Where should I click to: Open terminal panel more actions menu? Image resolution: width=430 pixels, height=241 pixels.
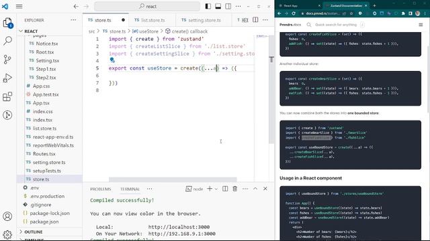pos(245,189)
